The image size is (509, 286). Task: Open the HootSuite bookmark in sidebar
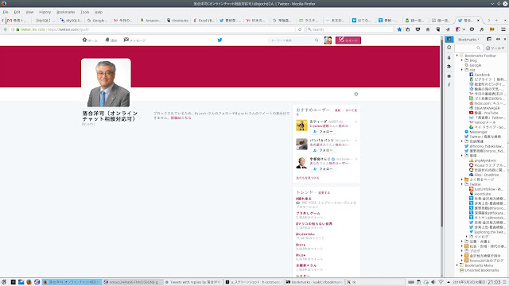pyautogui.click(x=480, y=194)
